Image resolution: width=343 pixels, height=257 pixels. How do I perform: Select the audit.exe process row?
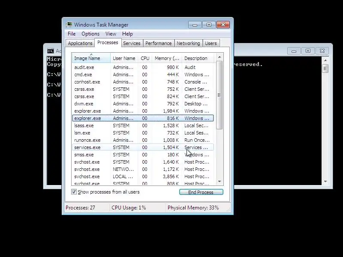(143, 67)
